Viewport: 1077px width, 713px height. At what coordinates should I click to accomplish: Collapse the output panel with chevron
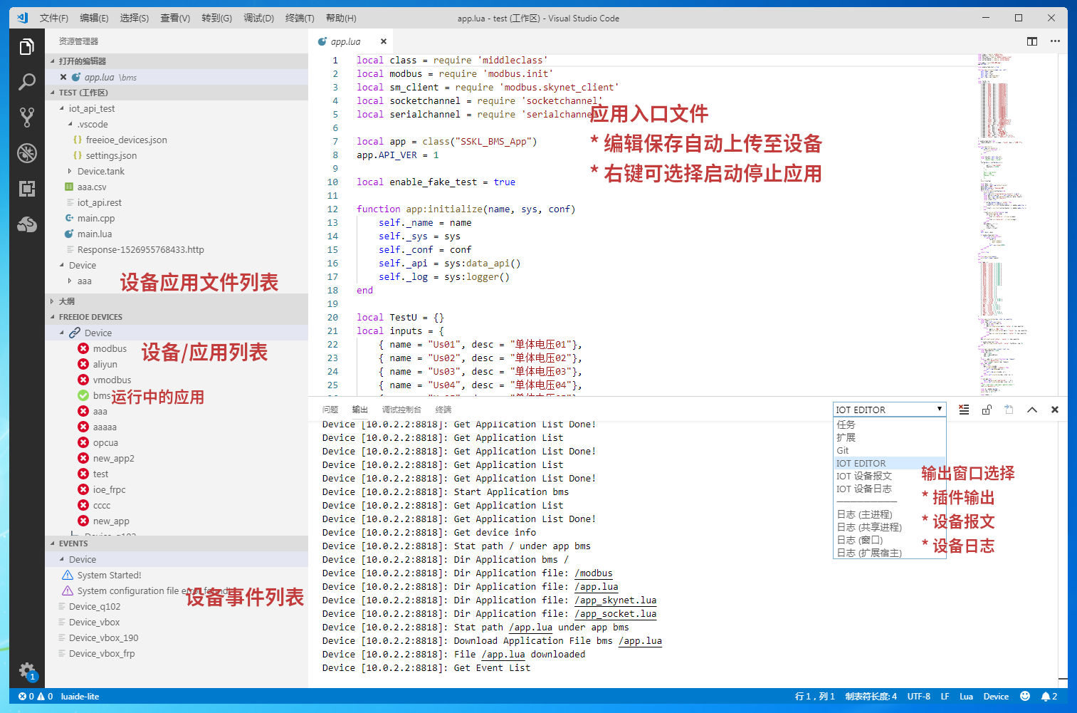click(1032, 410)
